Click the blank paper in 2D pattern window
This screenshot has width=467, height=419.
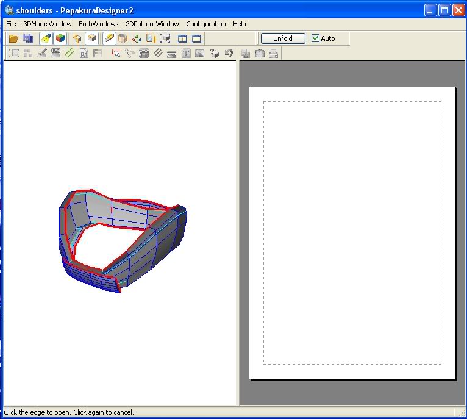click(352, 232)
